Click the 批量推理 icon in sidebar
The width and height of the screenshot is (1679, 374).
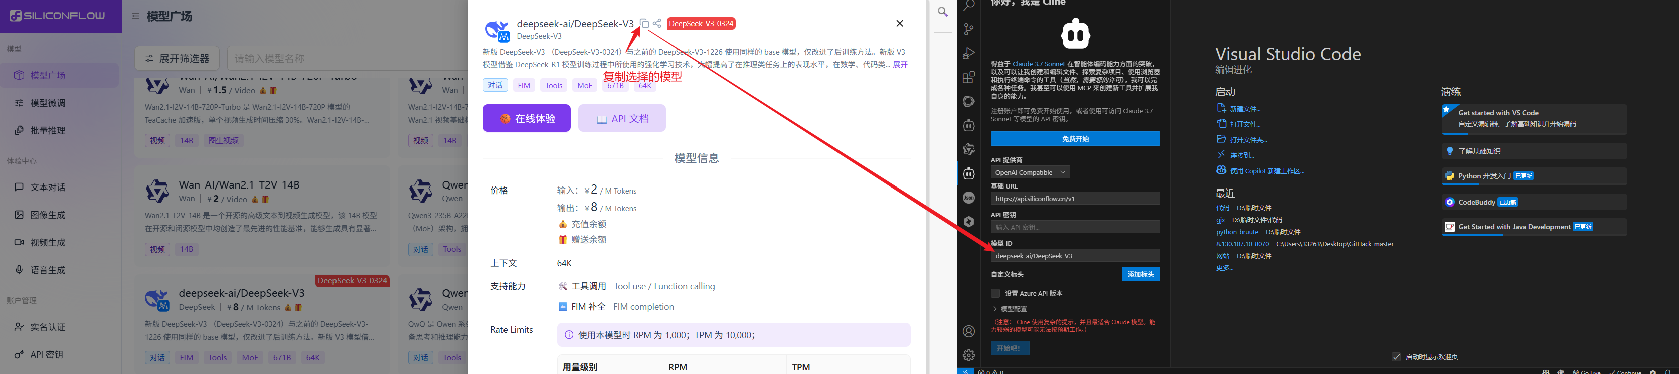(20, 130)
